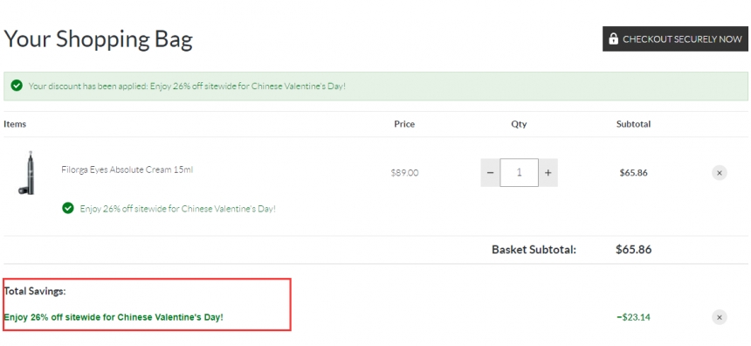Click the discount applied banner message
The width and height of the screenshot is (751, 346).
pyautogui.click(x=187, y=86)
